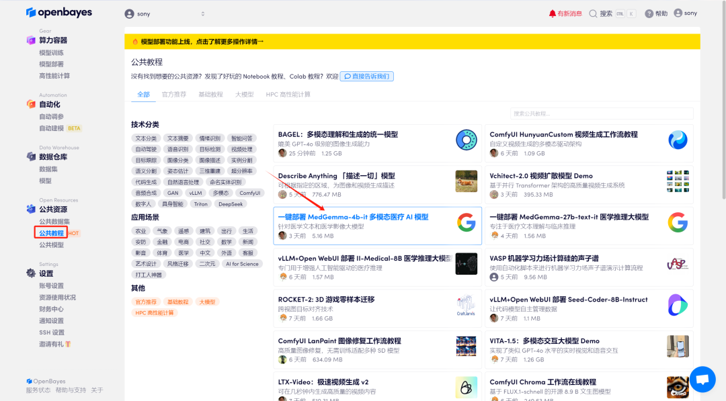Open the sony workspace switcher dropdown
The width and height of the screenshot is (726, 401).
(x=165, y=14)
